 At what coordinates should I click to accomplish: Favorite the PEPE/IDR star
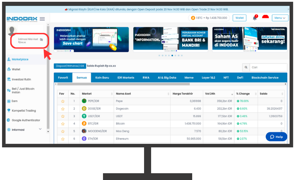63,101
